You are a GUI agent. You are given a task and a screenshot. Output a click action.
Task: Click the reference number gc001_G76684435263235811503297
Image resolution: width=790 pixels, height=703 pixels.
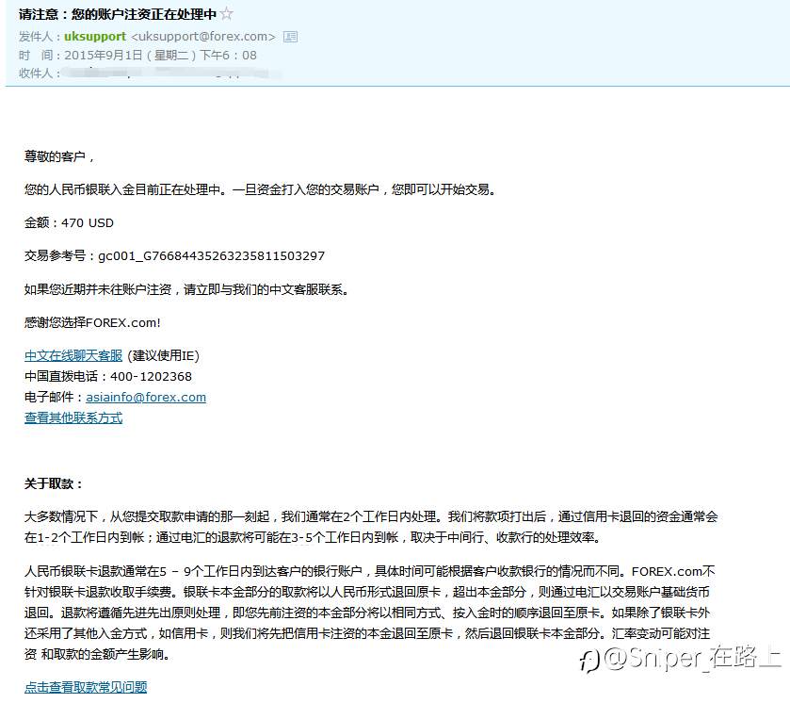click(x=212, y=256)
